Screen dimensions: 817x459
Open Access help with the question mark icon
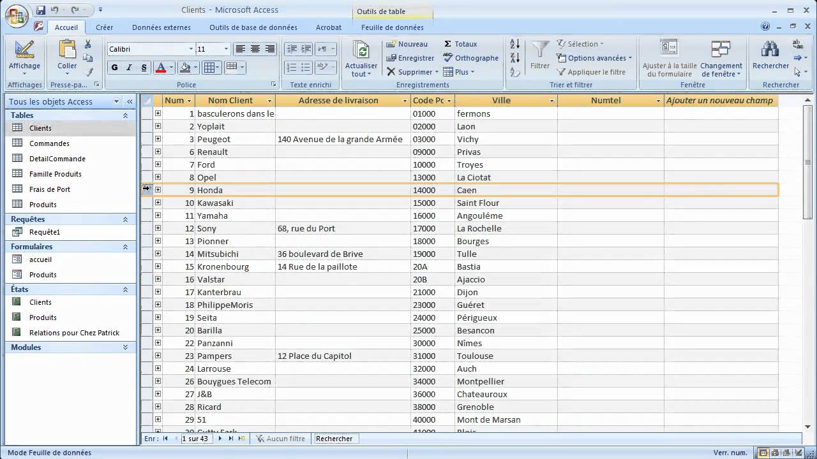765,27
